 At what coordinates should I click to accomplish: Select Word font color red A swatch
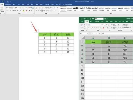click(27, 11)
